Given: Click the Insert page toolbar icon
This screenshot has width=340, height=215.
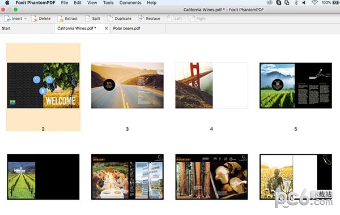Looking at the screenshot, I should [x=7, y=19].
